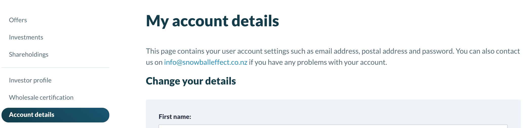The image size is (528, 128).
Task: Navigate to Wholesale certification
Action: [41, 97]
